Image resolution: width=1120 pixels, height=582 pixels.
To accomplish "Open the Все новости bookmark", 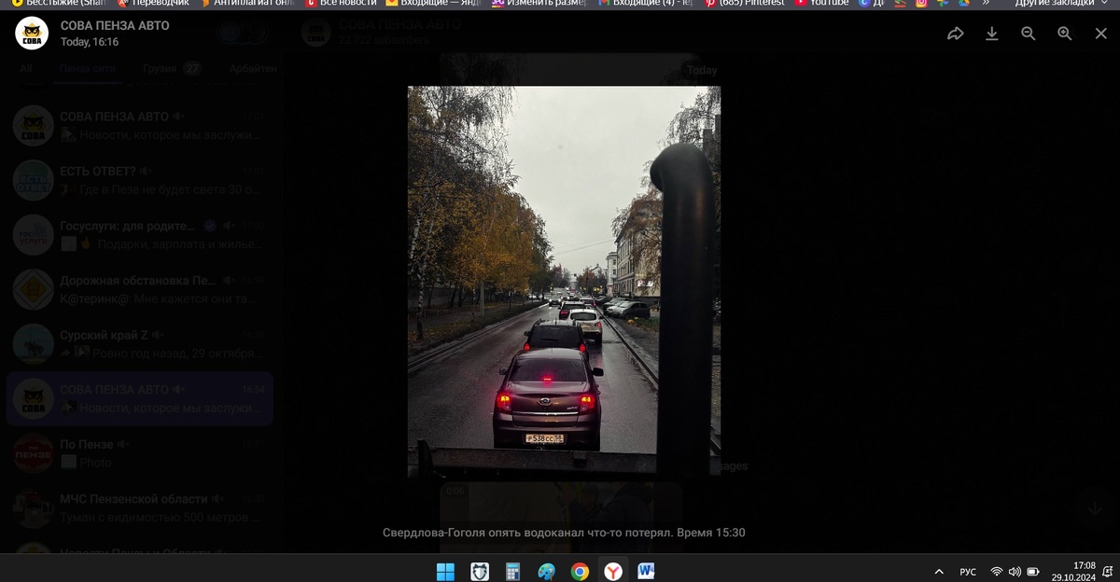I will pos(341,3).
